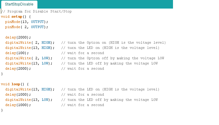The width and height of the screenshot is (219, 125).
Task: Click empty tab bar right of StartStopDisable
Action: (x=104, y=4)
